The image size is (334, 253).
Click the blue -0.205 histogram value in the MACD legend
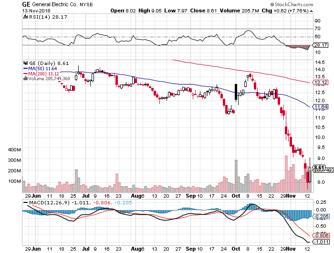tap(123, 202)
